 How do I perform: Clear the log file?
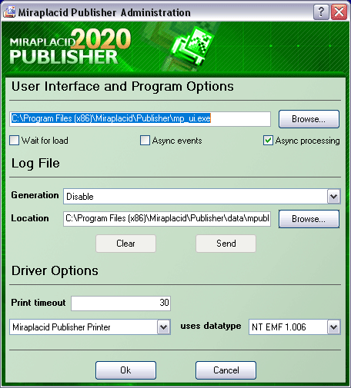(125, 244)
